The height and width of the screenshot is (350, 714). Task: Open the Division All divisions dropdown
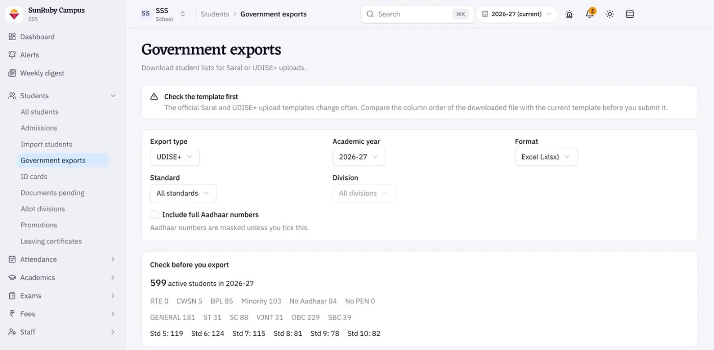click(x=364, y=193)
